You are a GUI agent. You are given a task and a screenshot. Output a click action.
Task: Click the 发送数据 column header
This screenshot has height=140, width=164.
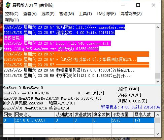[83, 114]
